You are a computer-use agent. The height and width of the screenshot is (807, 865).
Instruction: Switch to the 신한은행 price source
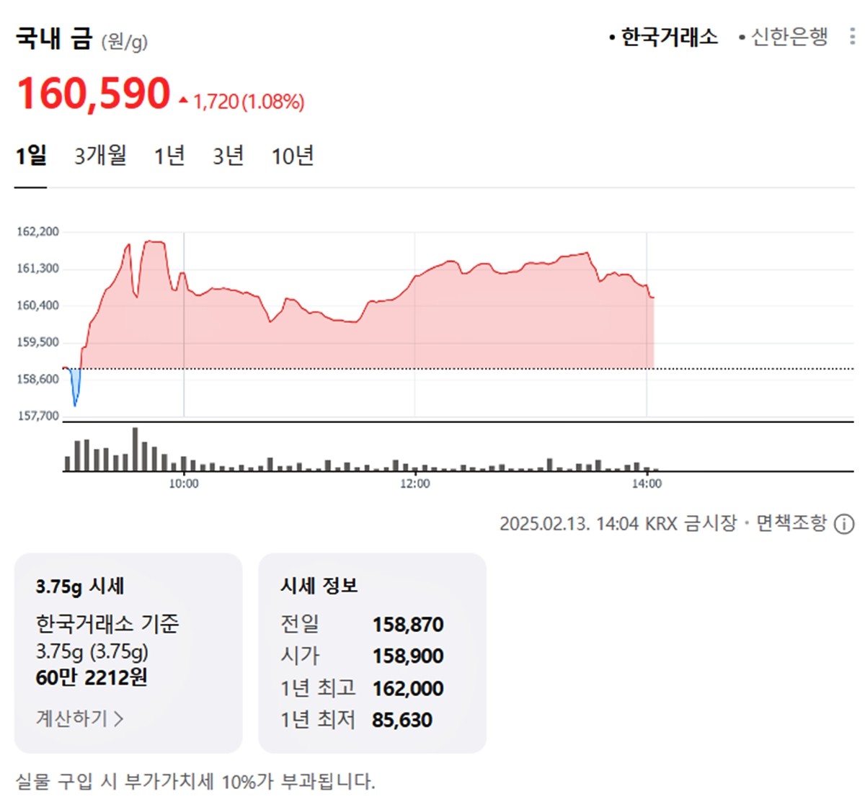787,38
